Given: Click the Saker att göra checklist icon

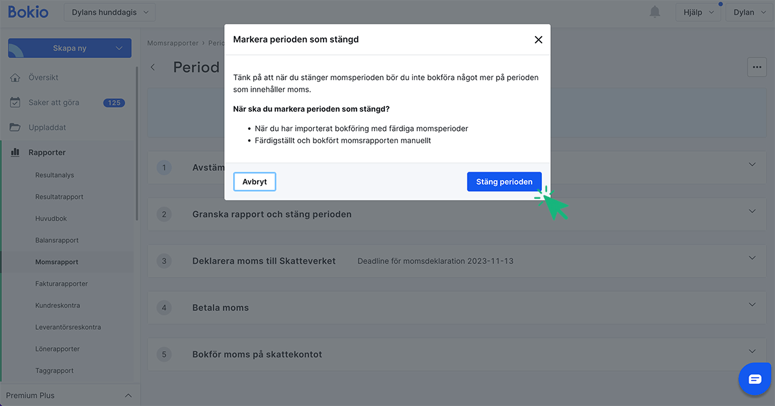Looking at the screenshot, I should pyautogui.click(x=14, y=102).
